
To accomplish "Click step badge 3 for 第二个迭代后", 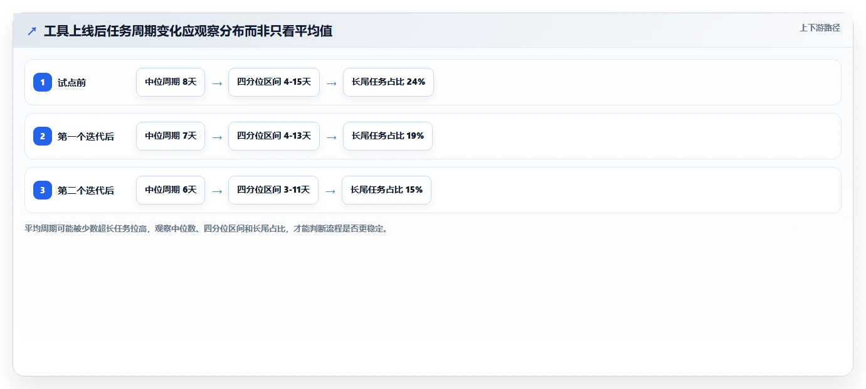I will point(43,190).
